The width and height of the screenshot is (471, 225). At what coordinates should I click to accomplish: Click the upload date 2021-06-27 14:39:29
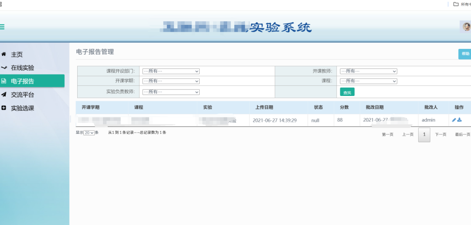pyautogui.click(x=275, y=120)
